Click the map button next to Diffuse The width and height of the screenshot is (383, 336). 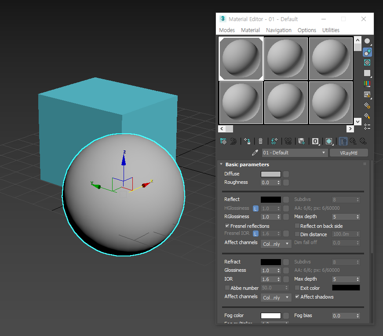(x=286, y=174)
